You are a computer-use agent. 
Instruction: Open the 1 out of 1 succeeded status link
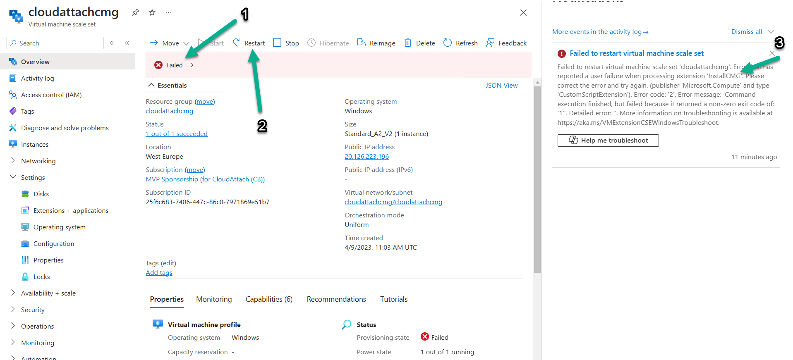point(177,134)
